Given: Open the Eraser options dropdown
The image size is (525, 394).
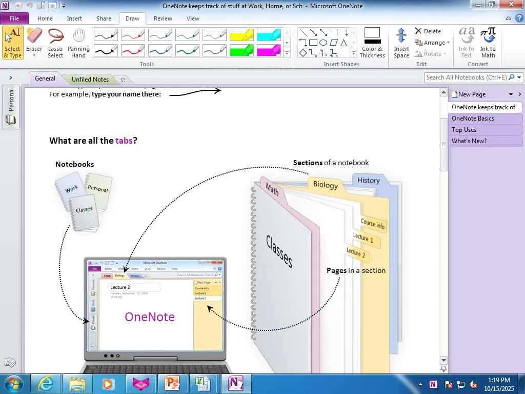Looking at the screenshot, I should point(34,55).
